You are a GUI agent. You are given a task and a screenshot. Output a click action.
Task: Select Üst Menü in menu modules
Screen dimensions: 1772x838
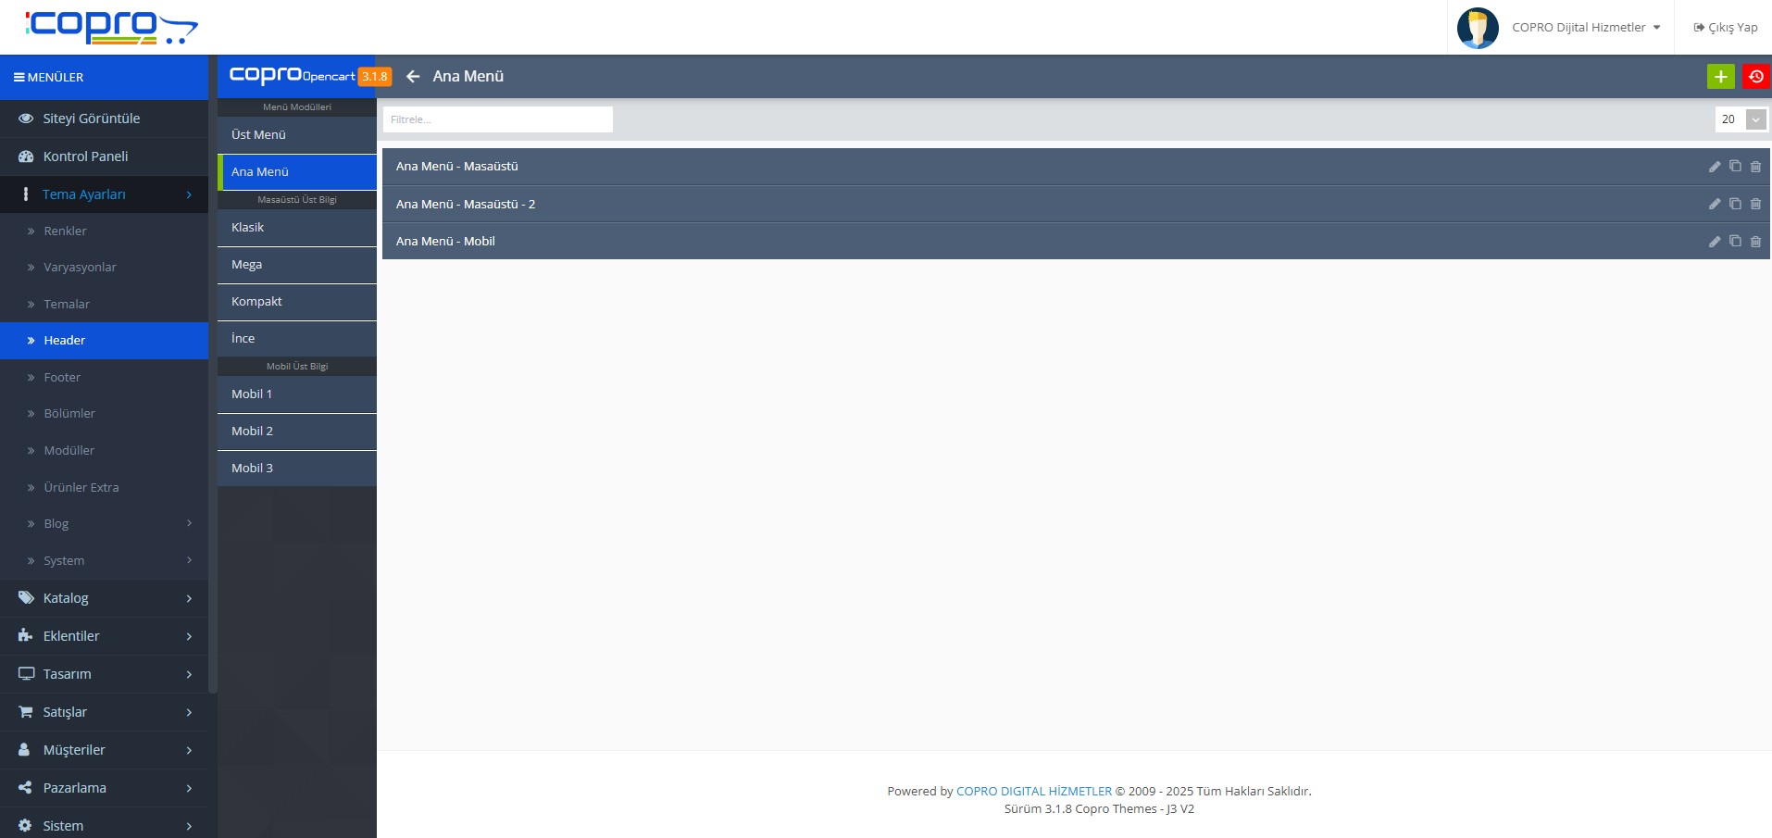pyautogui.click(x=296, y=135)
